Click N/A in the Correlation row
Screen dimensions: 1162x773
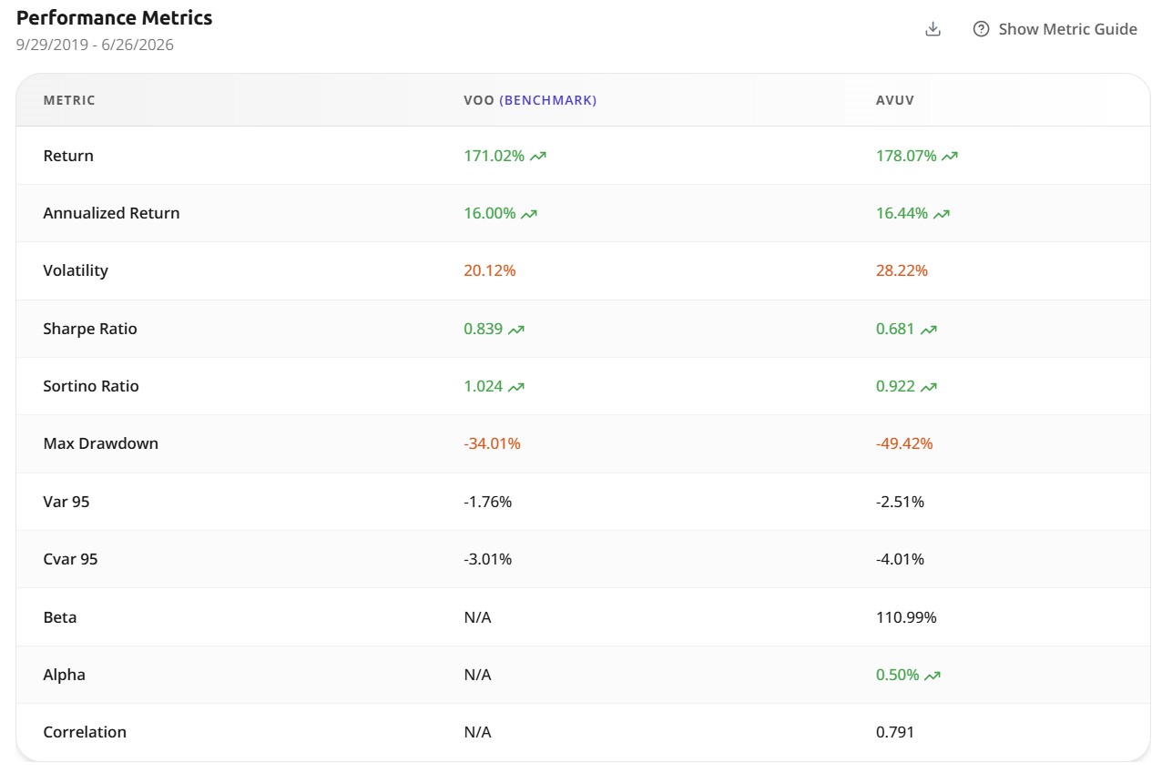pos(478,732)
